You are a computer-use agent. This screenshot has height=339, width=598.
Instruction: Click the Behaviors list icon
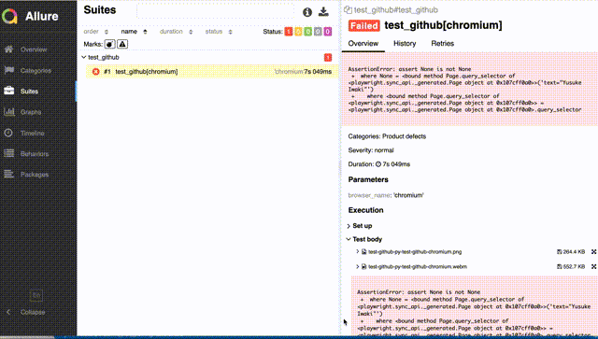[x=8, y=153]
